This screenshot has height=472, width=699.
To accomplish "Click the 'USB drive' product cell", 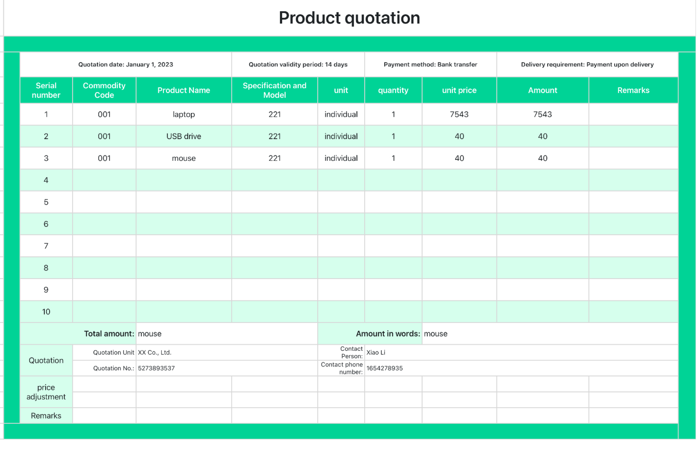I will [184, 136].
